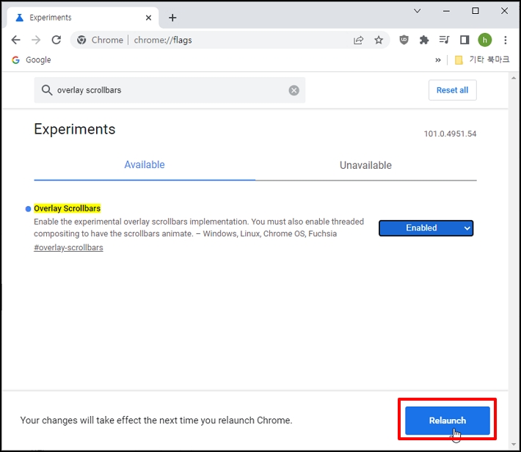Viewport: 521px width, 452px height.
Task: Click the Relaunch button
Action: tap(448, 420)
